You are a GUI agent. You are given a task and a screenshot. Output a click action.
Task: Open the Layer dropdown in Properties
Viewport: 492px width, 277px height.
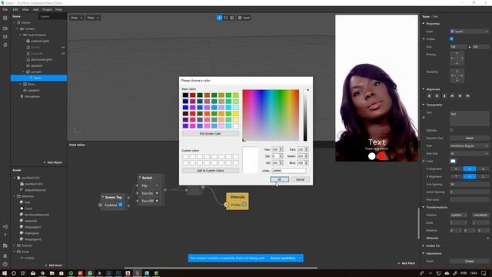click(x=470, y=32)
